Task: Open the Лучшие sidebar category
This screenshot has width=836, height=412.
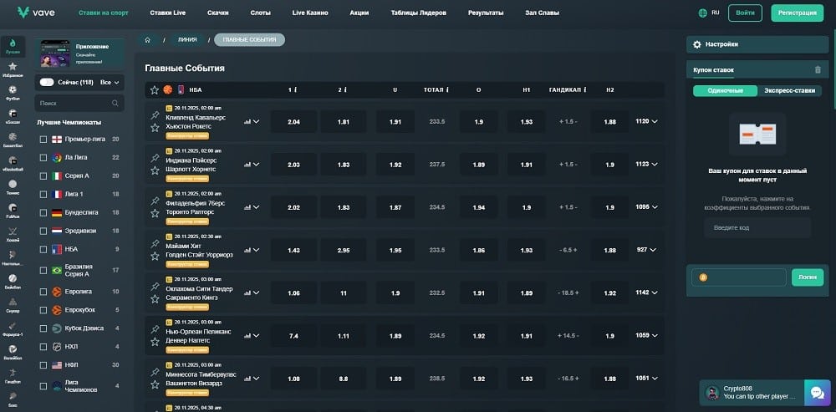Action: pyautogui.click(x=13, y=46)
